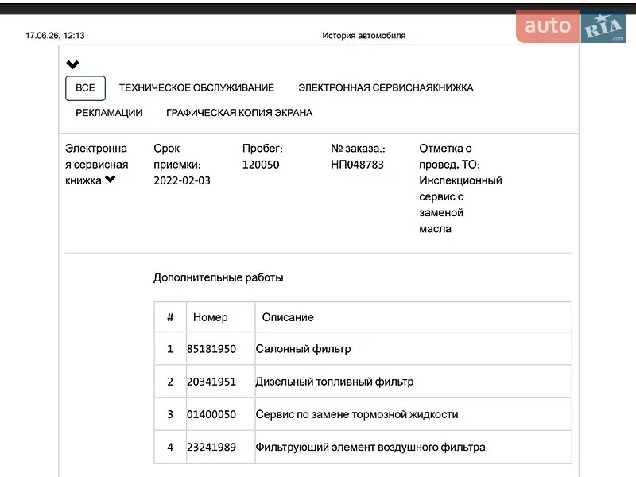Click the История автомобиля page title
This screenshot has height=477, width=636.
[364, 35]
